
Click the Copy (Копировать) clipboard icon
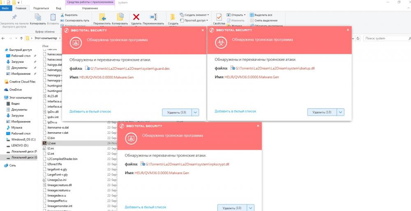(x=38, y=17)
